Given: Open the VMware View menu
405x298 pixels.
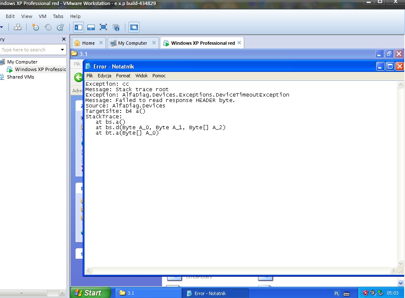Looking at the screenshot, I should point(27,16).
